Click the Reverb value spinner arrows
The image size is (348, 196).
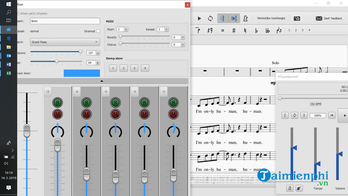tap(183, 37)
